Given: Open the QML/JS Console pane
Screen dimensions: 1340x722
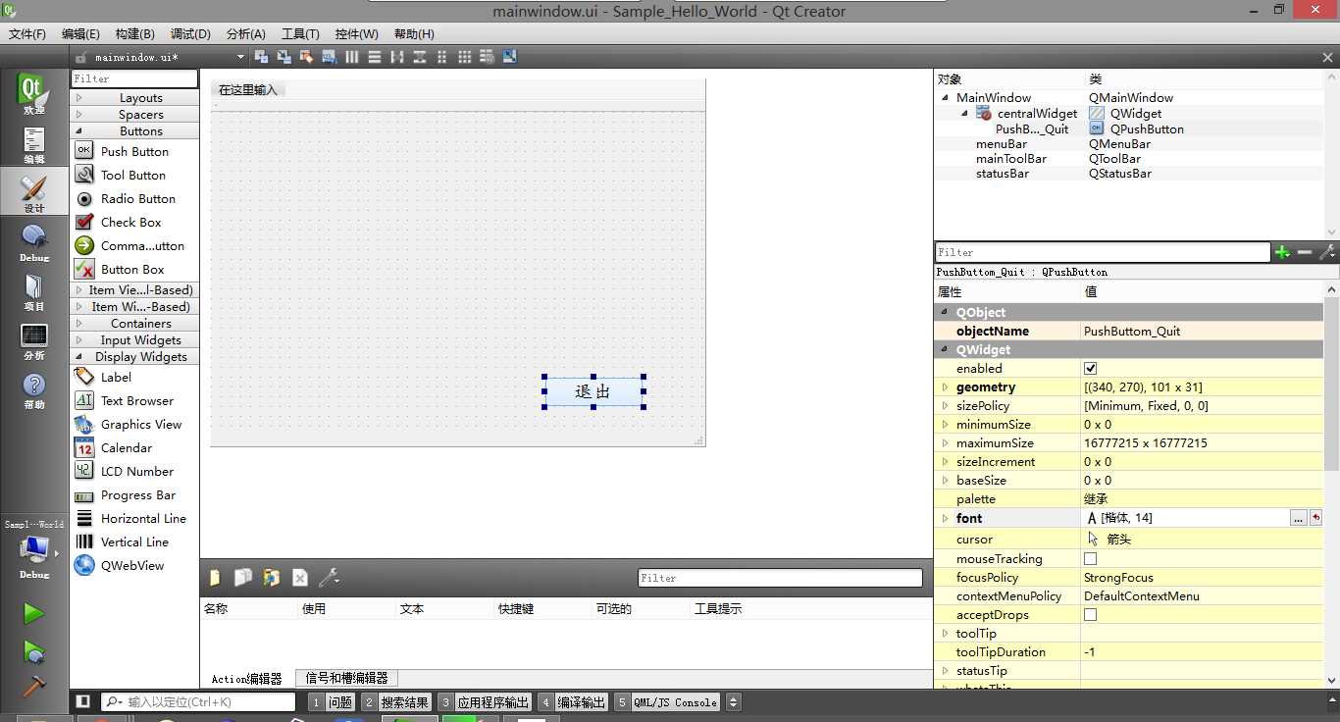Looking at the screenshot, I should click(667, 702).
